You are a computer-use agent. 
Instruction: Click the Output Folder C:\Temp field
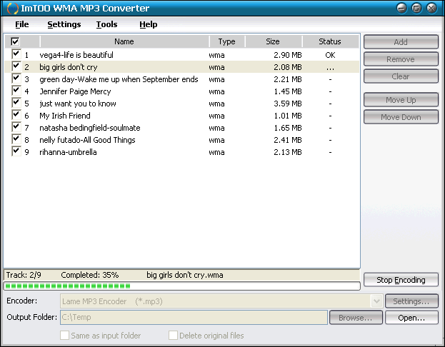pyautogui.click(x=194, y=317)
